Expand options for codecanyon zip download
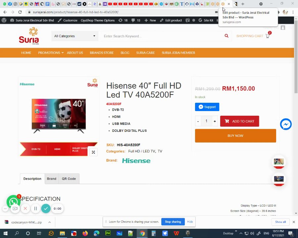This screenshot has width=298, height=238. coord(49,222)
